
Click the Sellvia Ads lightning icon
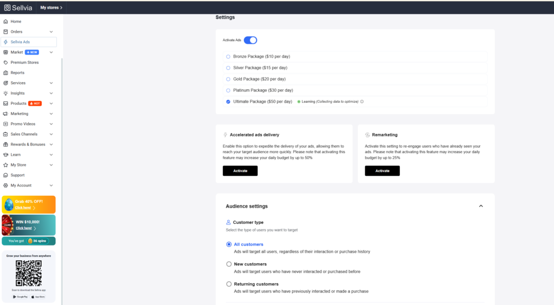point(5,42)
